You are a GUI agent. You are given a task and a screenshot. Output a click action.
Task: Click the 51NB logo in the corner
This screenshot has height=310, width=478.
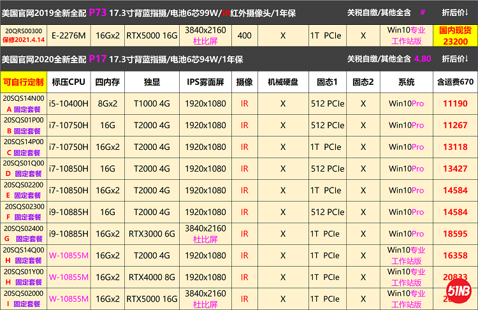(x=457, y=297)
